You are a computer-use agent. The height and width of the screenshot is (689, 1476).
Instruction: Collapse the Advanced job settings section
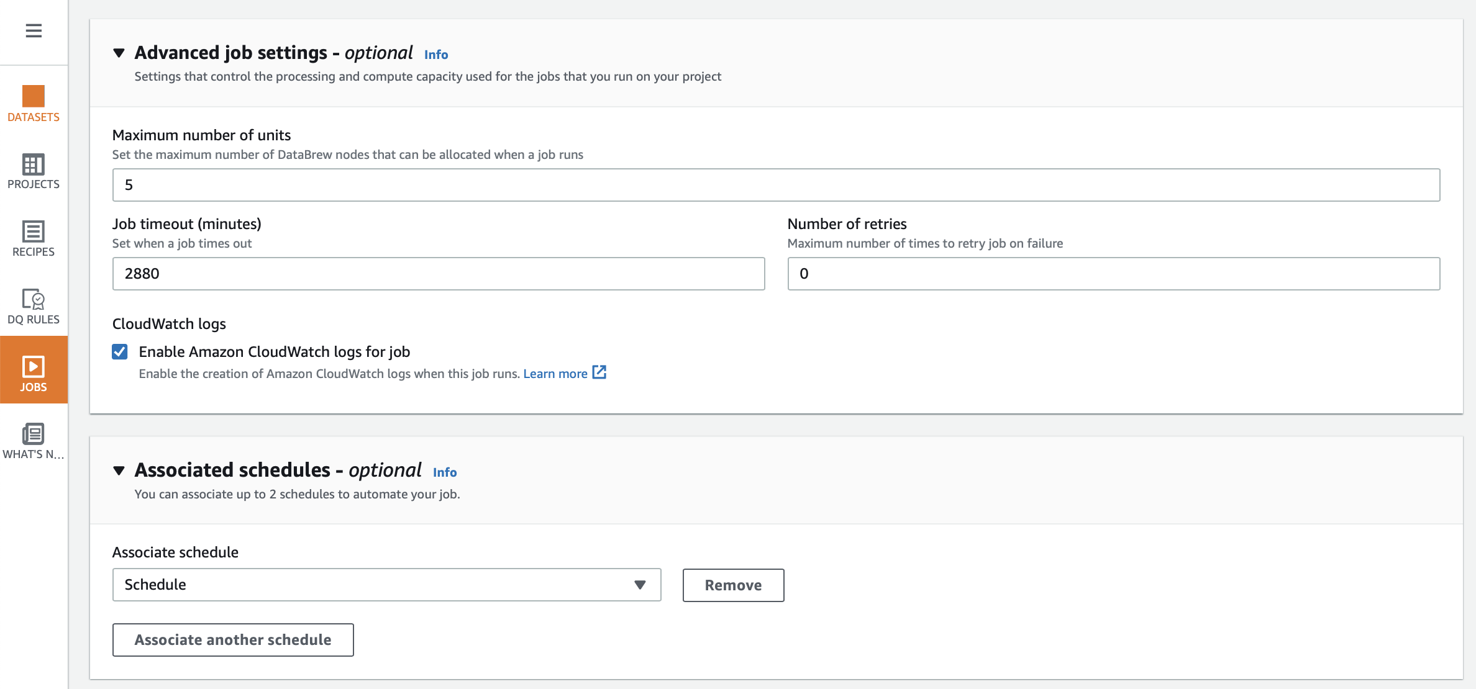(119, 53)
